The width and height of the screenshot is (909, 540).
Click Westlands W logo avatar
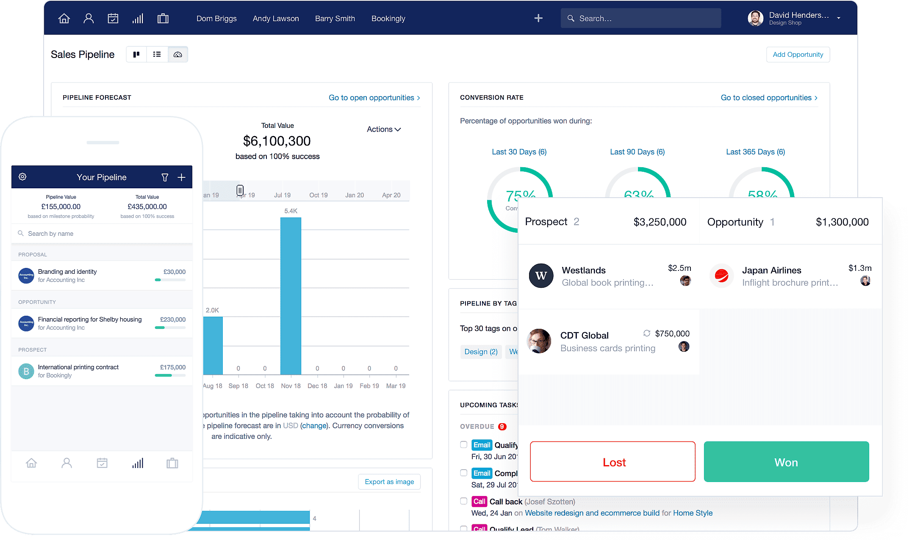point(541,276)
